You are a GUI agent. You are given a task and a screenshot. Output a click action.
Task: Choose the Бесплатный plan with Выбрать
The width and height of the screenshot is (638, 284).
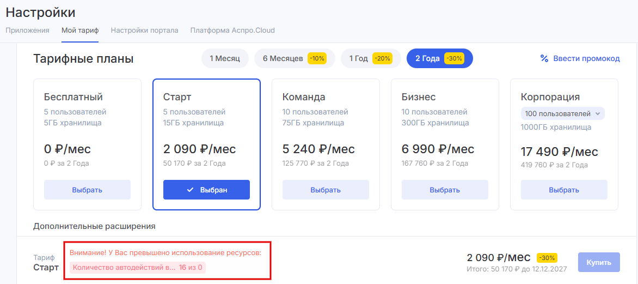[x=87, y=190]
